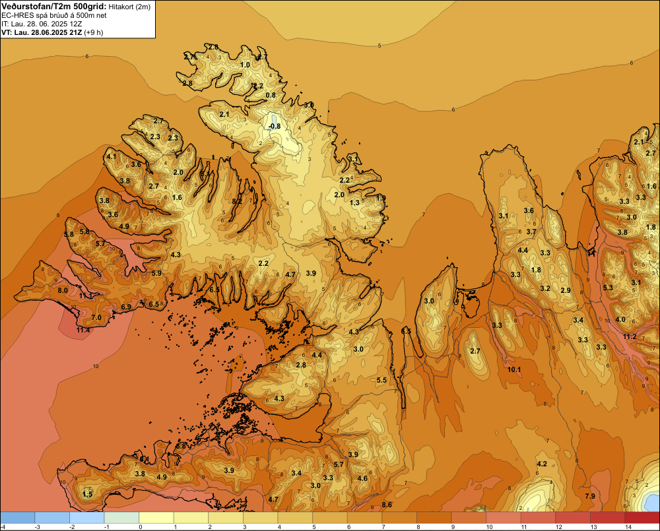Click the 1.5 temperature label in the southwest
Viewport: 660px width, 531px height.
88,494
